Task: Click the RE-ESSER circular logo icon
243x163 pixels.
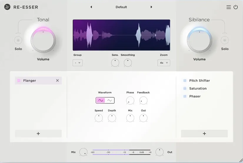Action: (7, 7)
